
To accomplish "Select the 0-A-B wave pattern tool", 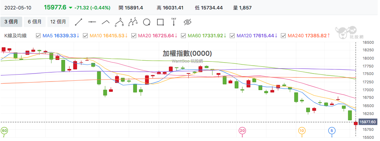I will tap(119, 22).
